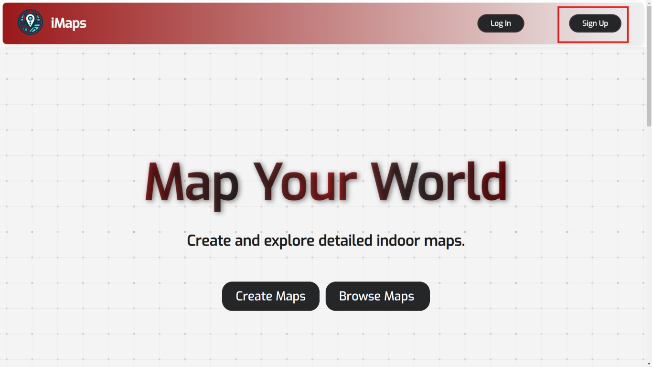Open Browse Maps
Viewport: 652px width, 367px height.
click(377, 296)
